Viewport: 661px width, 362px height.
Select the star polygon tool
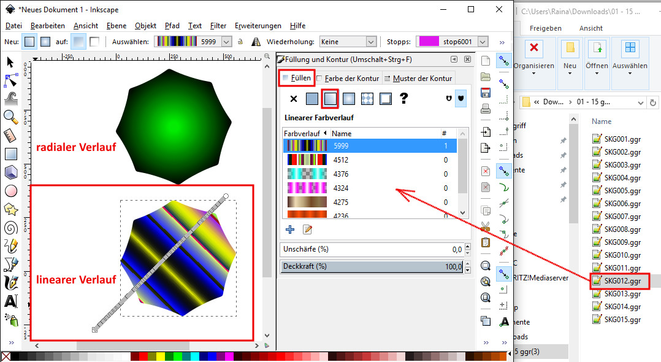click(x=10, y=209)
